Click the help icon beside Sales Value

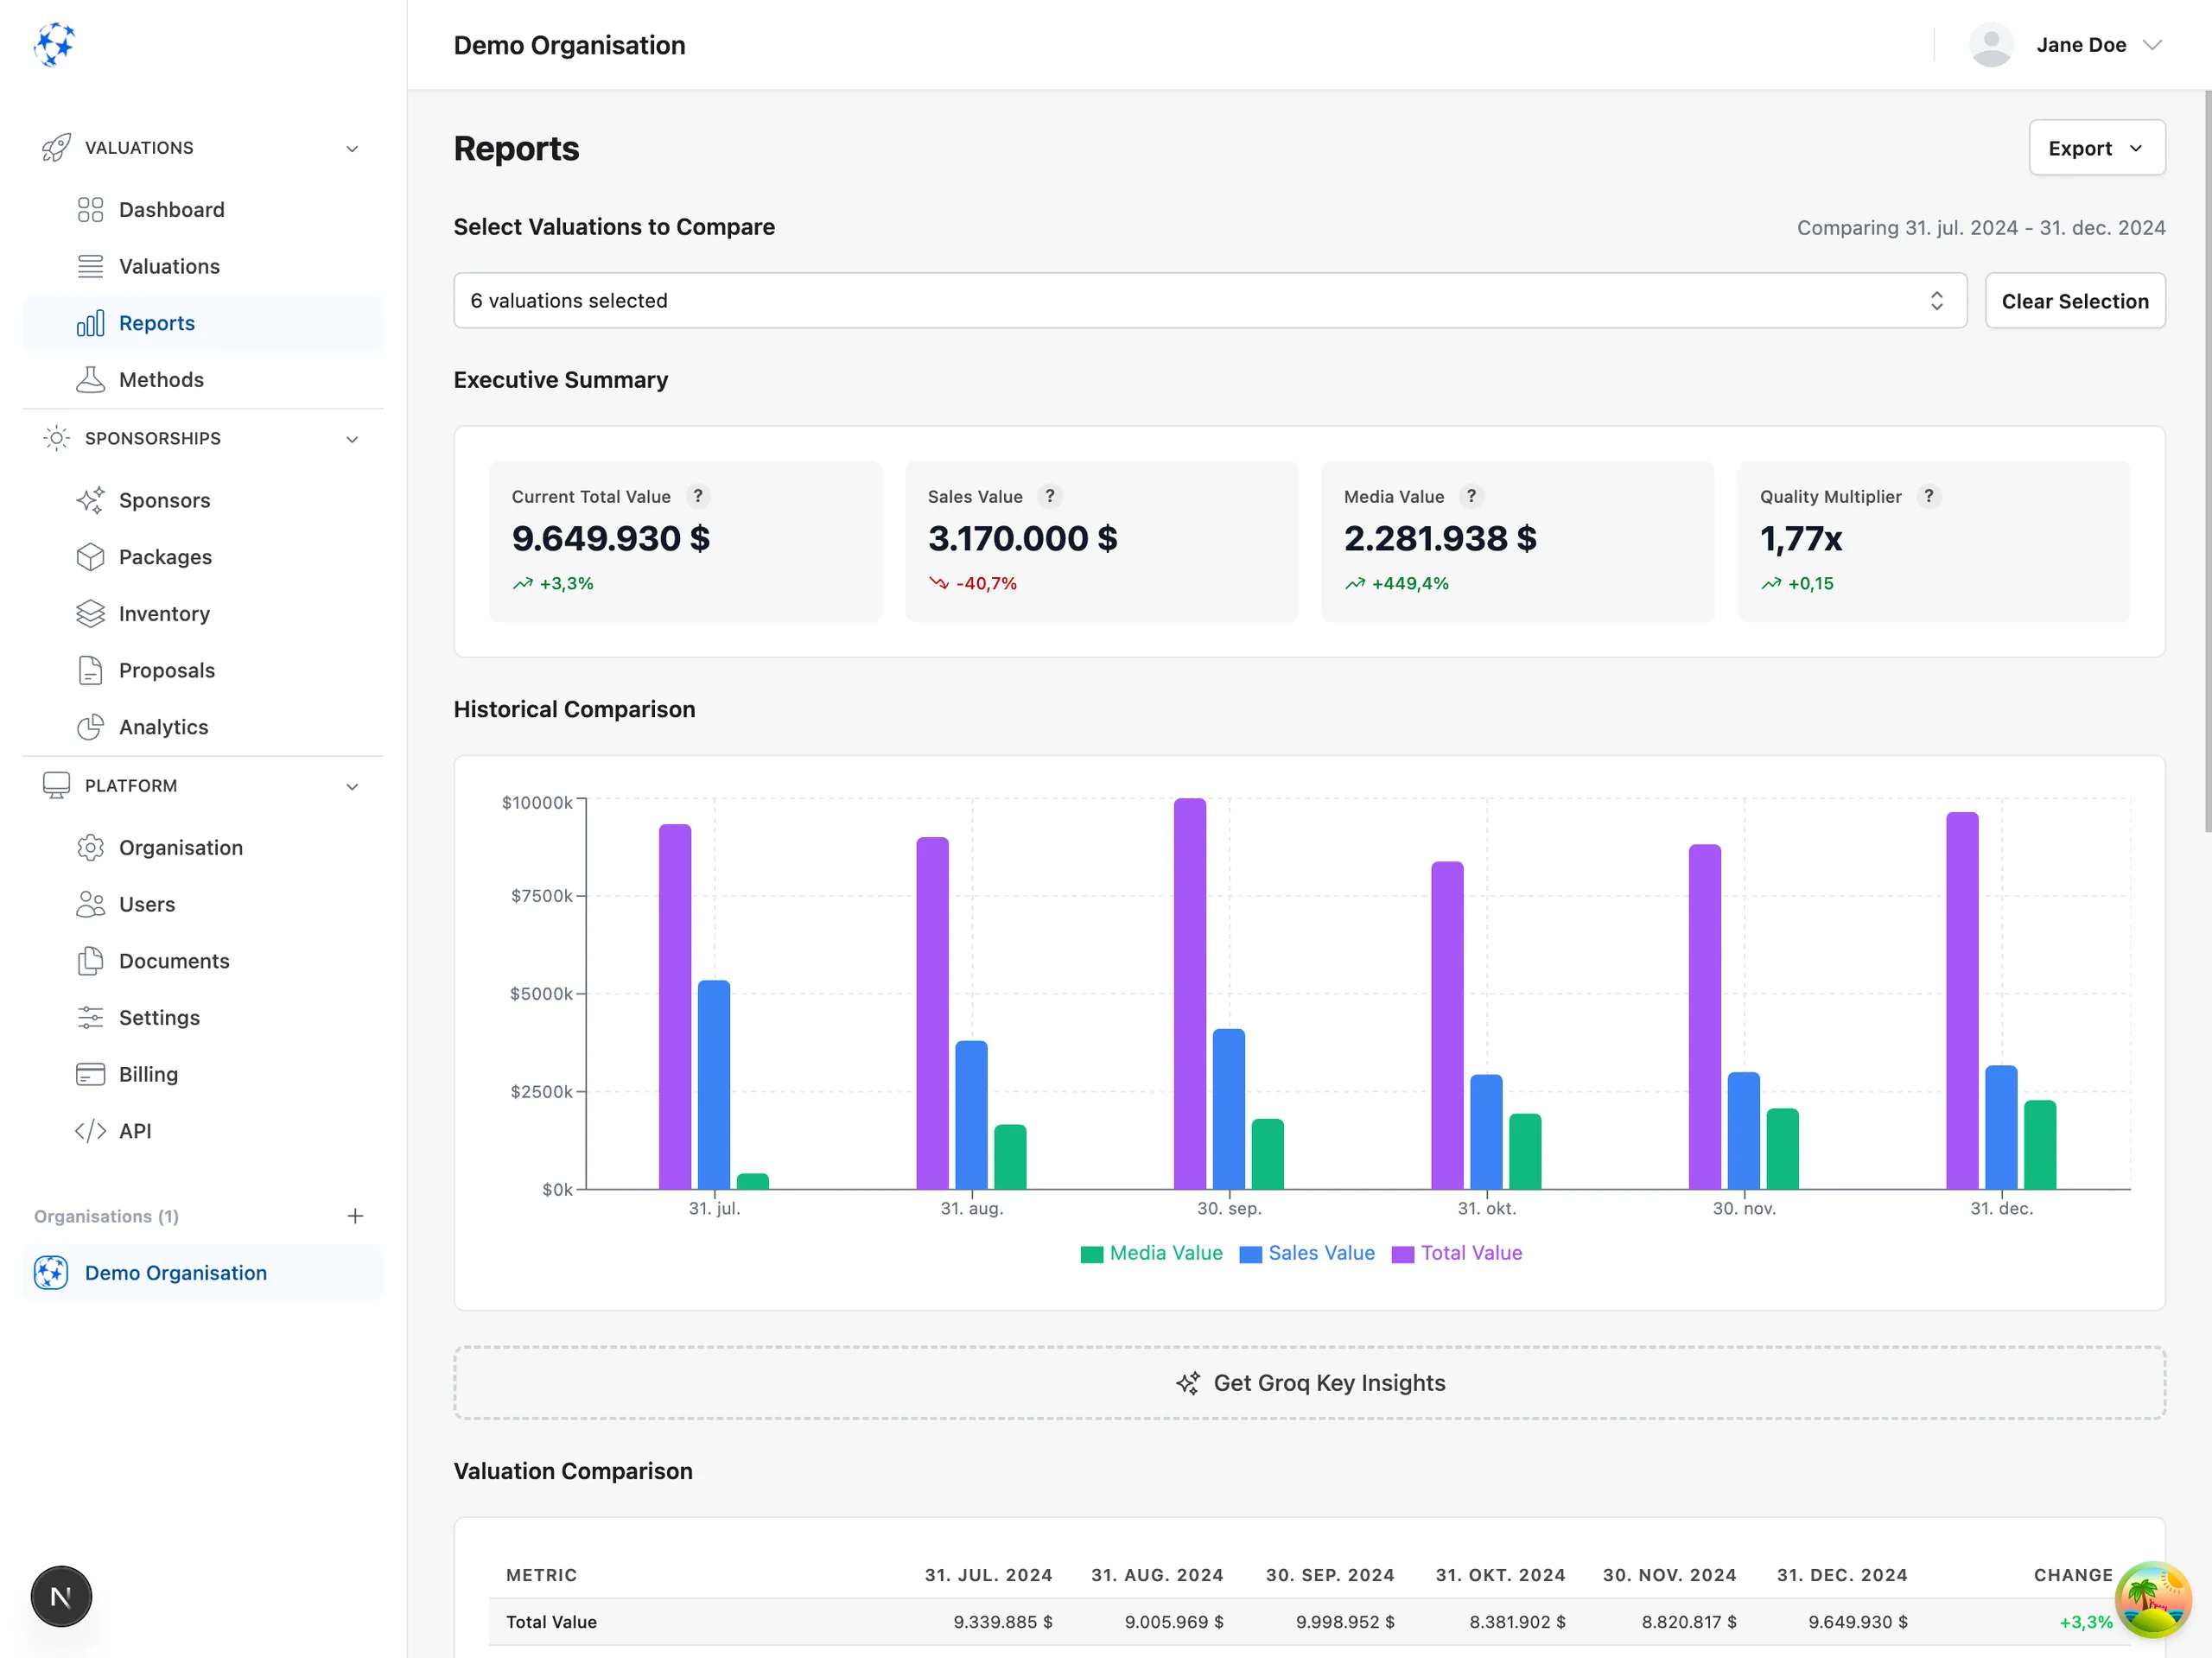click(x=1050, y=496)
